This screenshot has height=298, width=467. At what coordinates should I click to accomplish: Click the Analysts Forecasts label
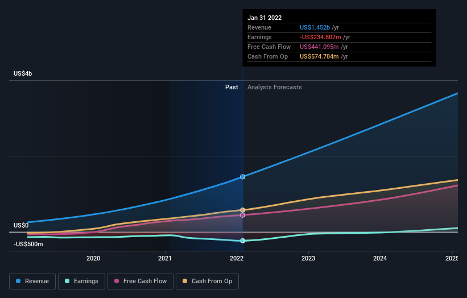pyautogui.click(x=274, y=87)
